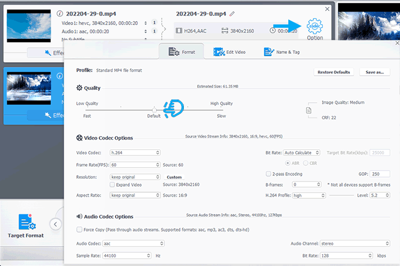Open the Video Codec h.264 dropdown
The height and width of the screenshot is (266, 400).
(135, 153)
